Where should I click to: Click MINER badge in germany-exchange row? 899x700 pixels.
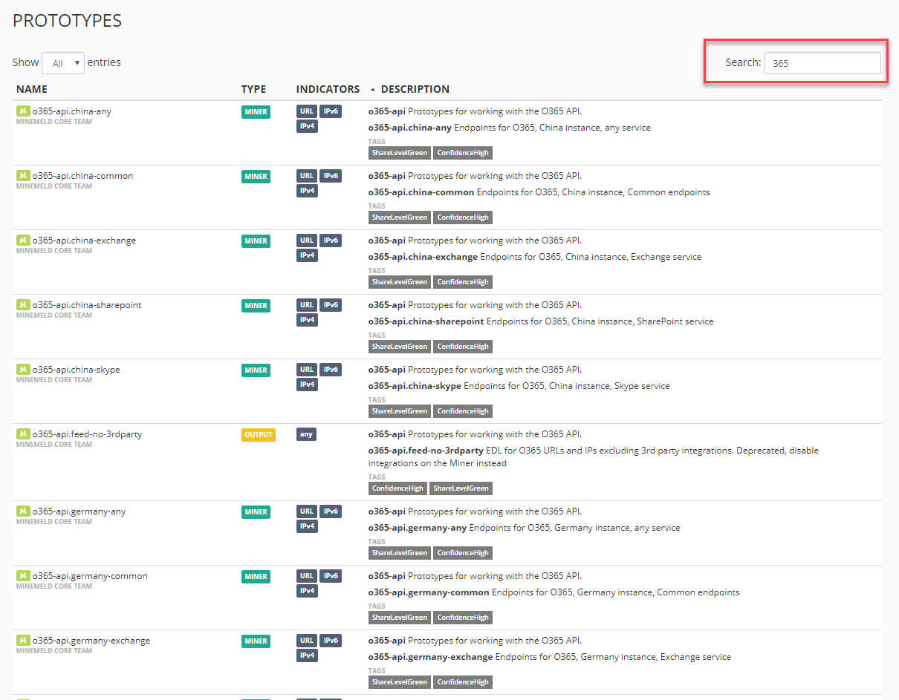coord(256,641)
